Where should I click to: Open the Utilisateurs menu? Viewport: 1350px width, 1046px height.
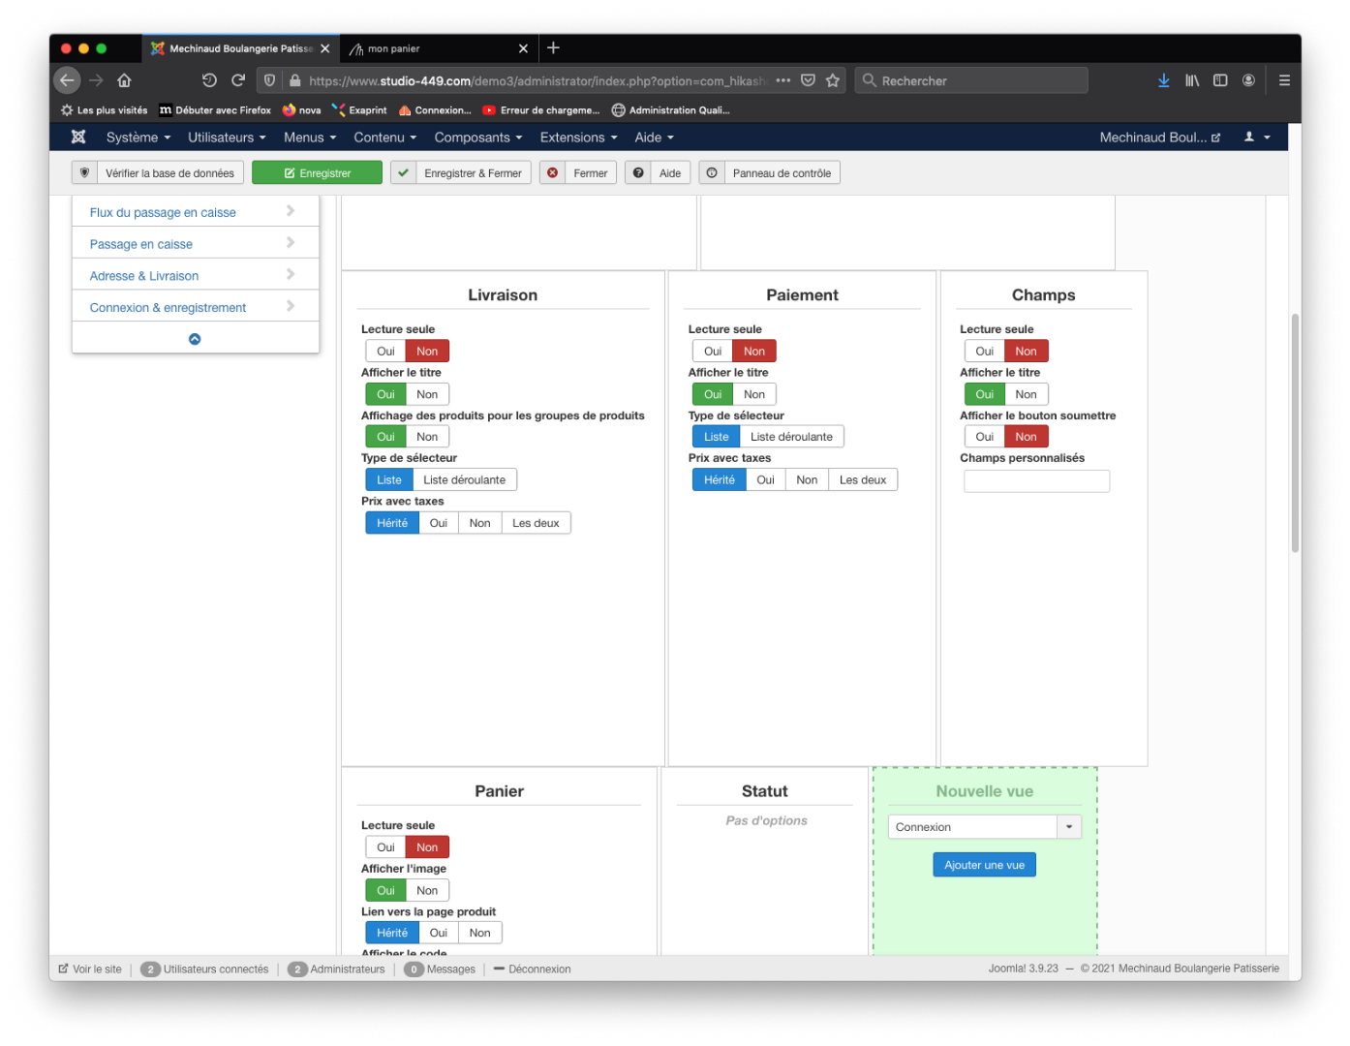click(227, 138)
